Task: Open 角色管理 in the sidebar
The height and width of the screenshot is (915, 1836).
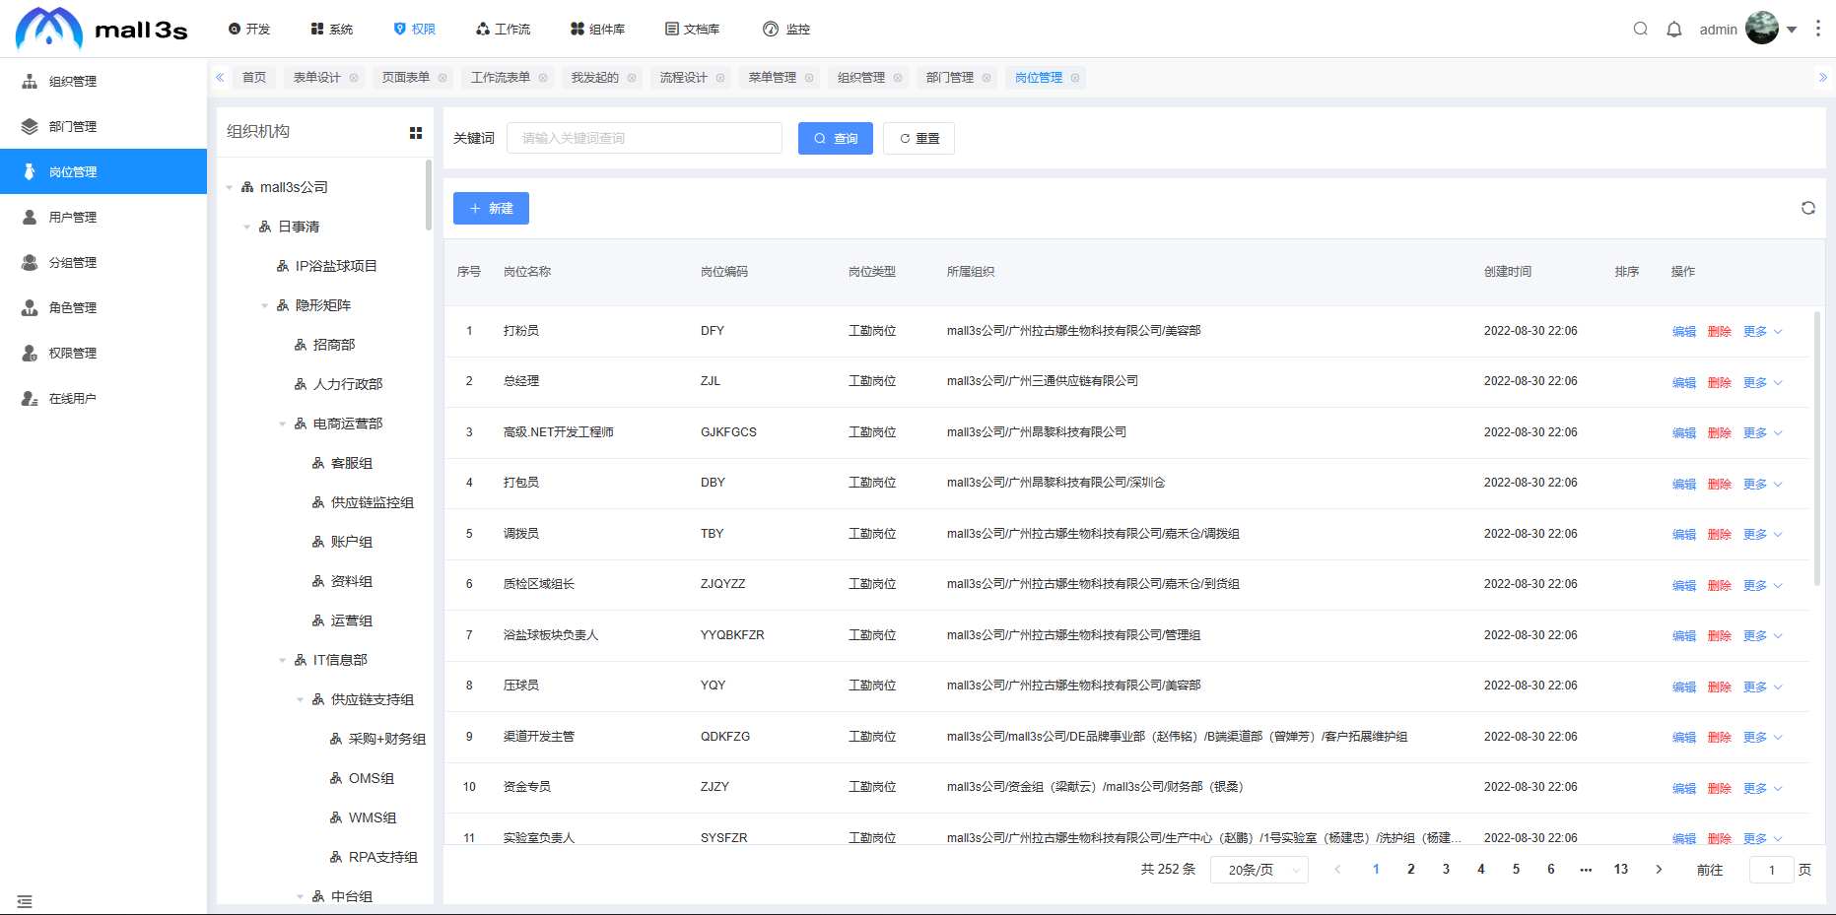Action: pyautogui.click(x=103, y=307)
